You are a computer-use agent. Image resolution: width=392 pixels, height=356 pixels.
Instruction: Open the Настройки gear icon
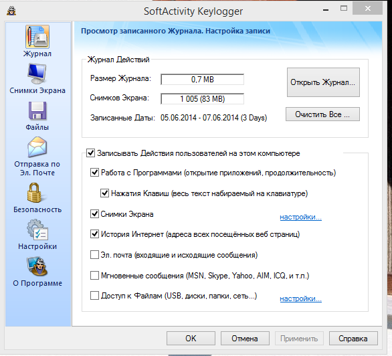click(37, 230)
